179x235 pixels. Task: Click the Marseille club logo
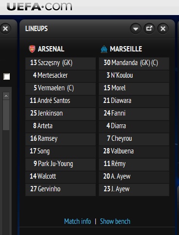click(x=104, y=49)
